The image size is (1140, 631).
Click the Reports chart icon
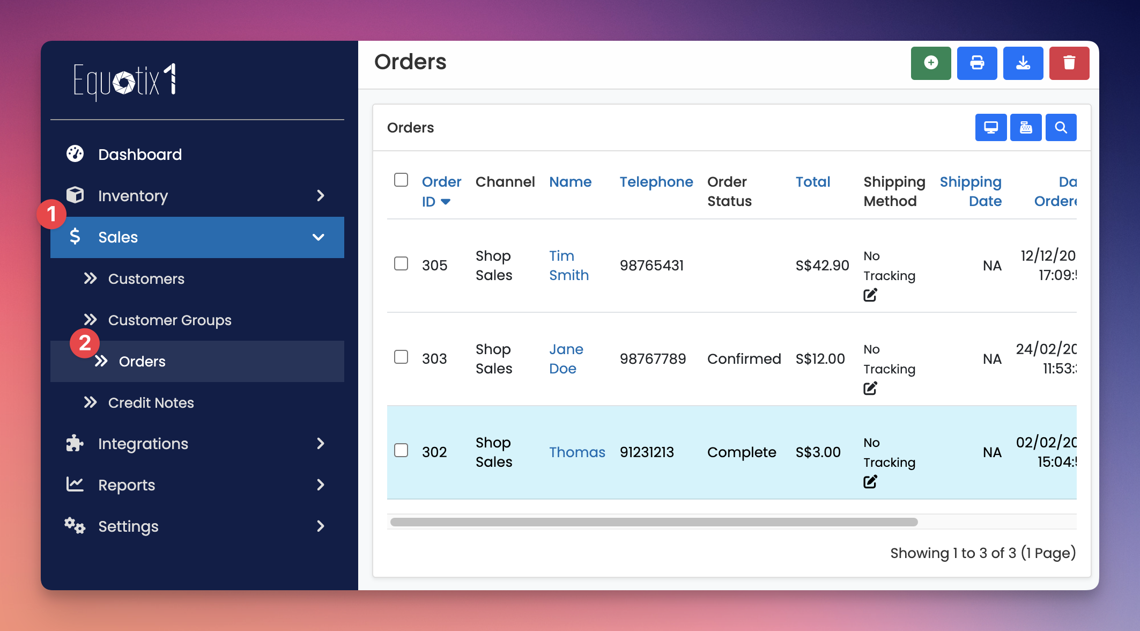pyautogui.click(x=75, y=484)
